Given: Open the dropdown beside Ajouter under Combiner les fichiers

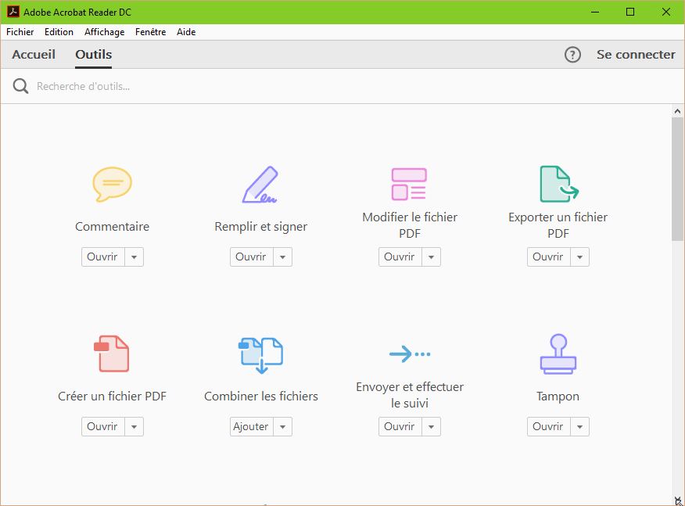Looking at the screenshot, I should [x=282, y=426].
